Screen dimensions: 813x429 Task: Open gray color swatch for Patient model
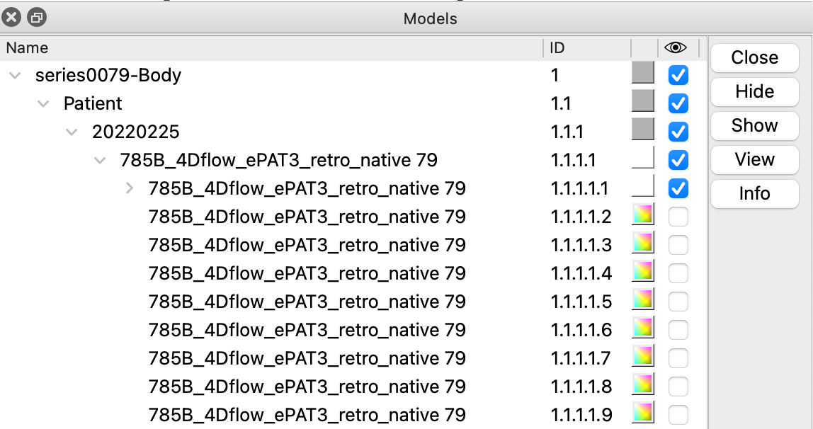[642, 102]
